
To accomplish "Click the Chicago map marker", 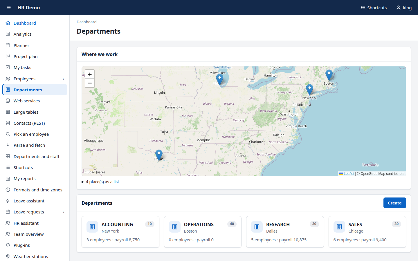I will 220,79.
